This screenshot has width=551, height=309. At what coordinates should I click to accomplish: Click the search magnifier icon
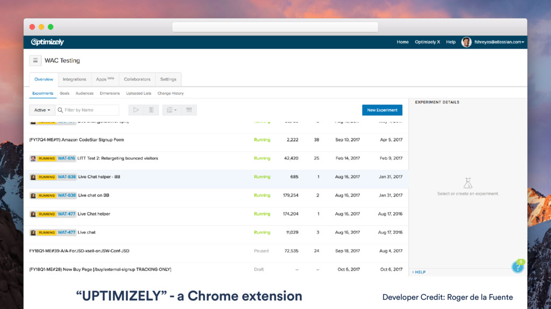60,110
